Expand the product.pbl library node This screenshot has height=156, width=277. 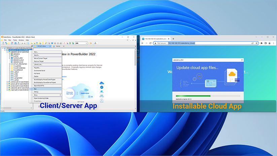click(7, 86)
